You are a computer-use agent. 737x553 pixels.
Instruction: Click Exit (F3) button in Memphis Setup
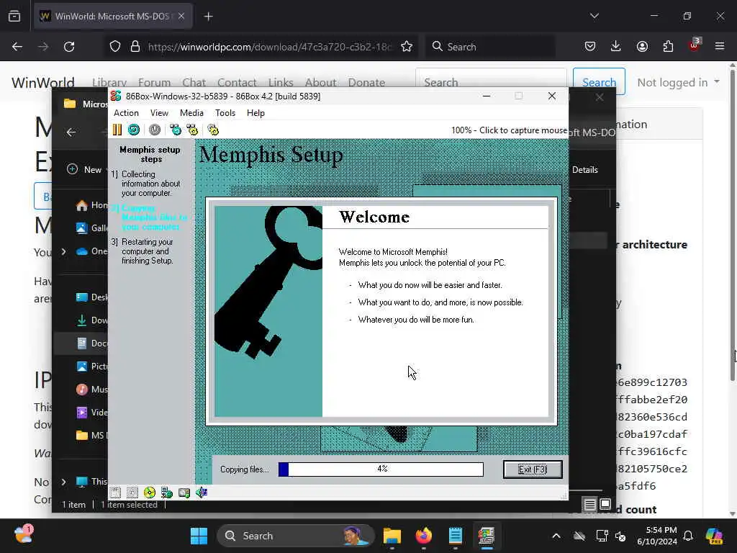click(533, 469)
